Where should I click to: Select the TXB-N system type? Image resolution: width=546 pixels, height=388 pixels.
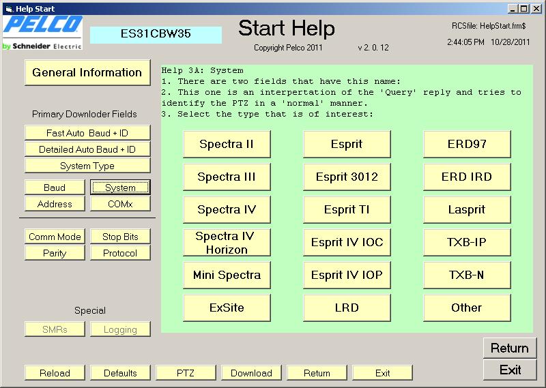(467, 275)
